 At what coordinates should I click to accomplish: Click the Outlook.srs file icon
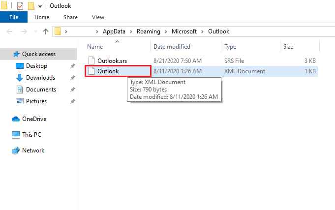coord(91,60)
